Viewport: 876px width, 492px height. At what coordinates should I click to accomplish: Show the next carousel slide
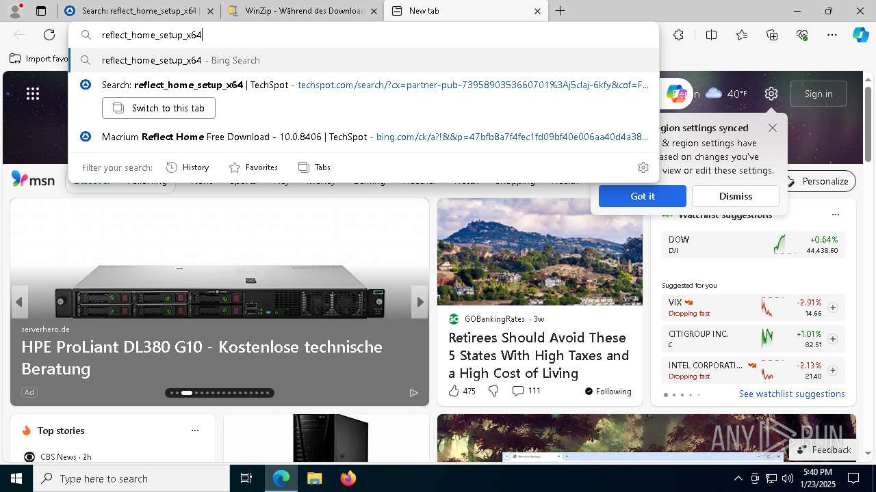(420, 302)
